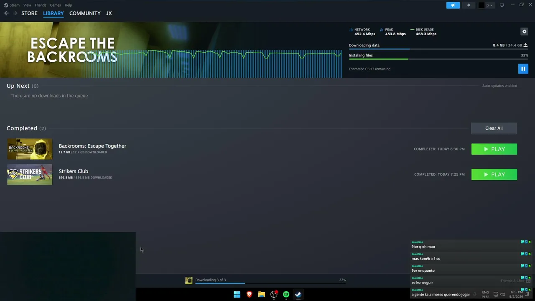Click the 8.4 GB / 24.4 GB download size
The image size is (535, 301).
tap(507, 45)
